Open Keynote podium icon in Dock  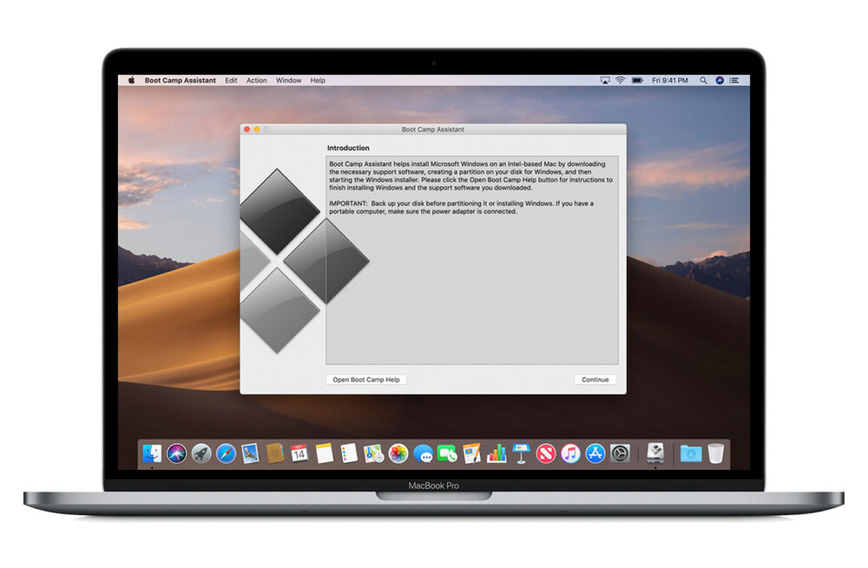[x=521, y=453]
